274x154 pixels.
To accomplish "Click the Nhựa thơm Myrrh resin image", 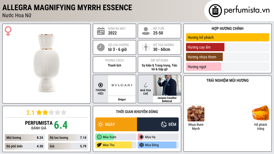I will [196, 113].
